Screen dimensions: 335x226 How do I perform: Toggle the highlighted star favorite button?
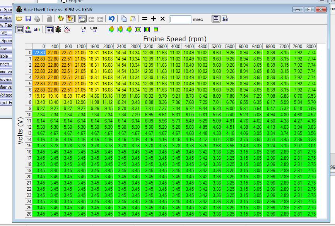(x=70, y=19)
